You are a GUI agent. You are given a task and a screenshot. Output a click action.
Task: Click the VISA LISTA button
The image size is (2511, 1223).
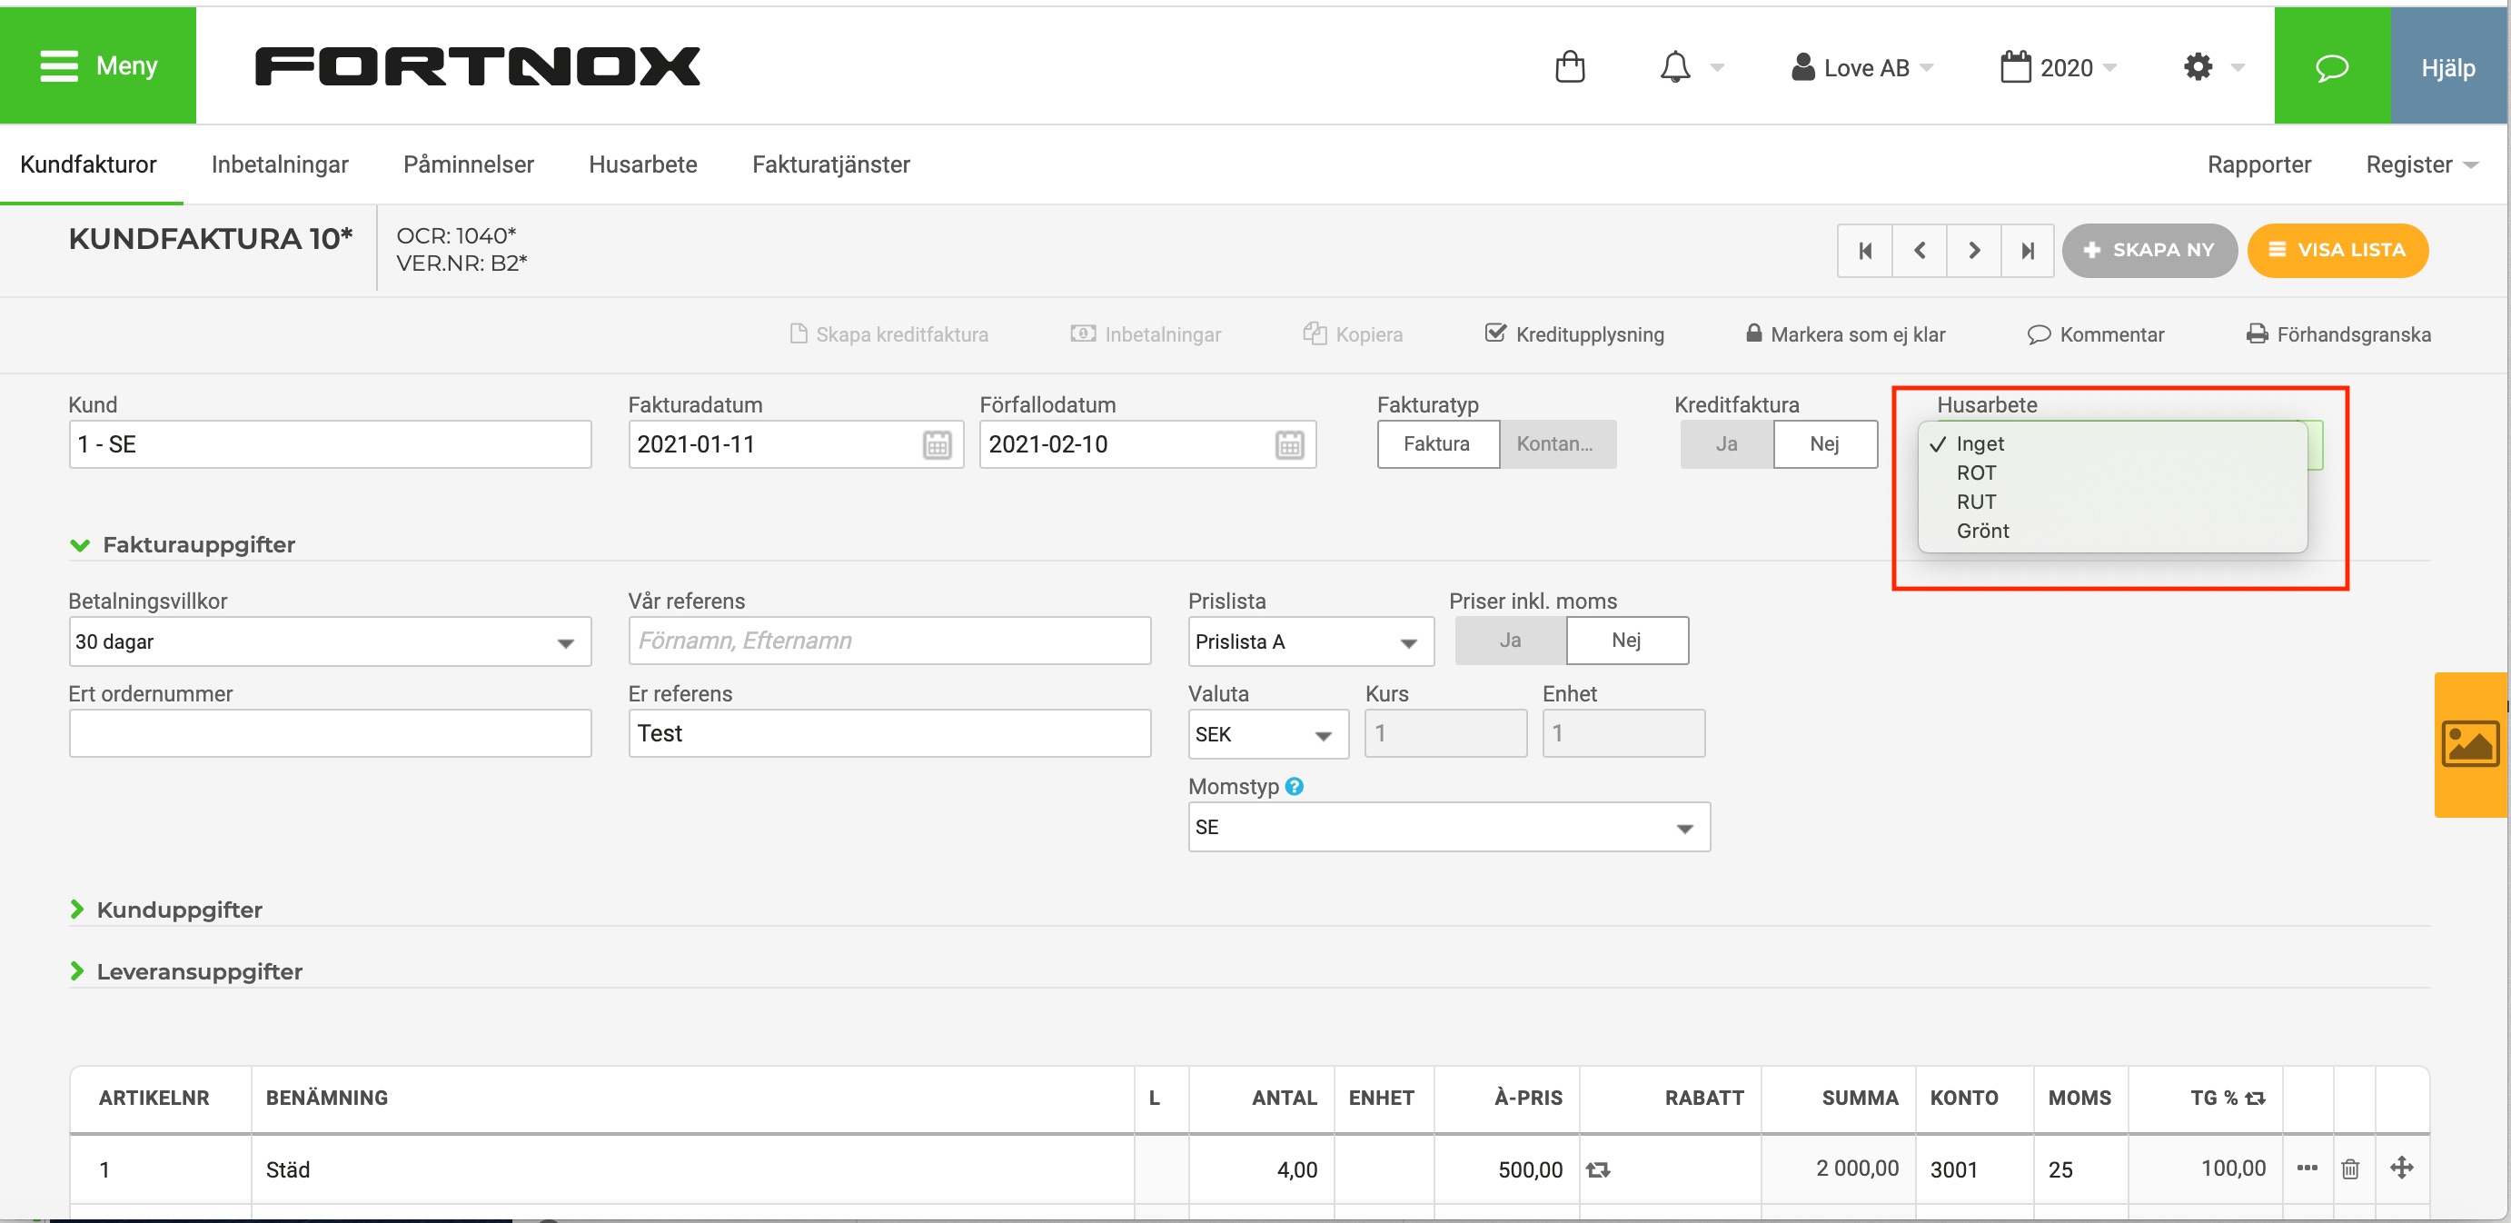click(x=2337, y=251)
